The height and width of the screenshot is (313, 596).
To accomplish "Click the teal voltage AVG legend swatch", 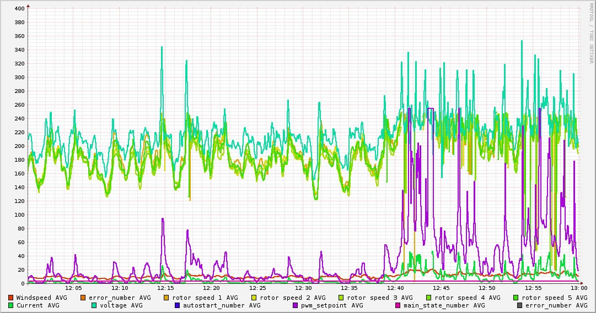I will [x=94, y=305].
